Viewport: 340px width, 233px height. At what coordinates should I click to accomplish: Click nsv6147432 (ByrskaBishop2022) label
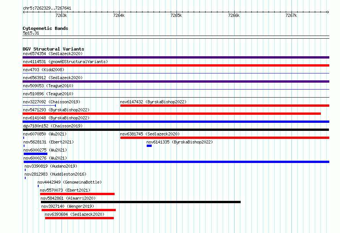[x=153, y=102]
